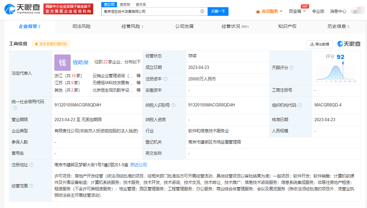Click the 南京市建邺区市场监督管理局 registrar value
This screenshot has height=208, width=367.
[x=215, y=142]
